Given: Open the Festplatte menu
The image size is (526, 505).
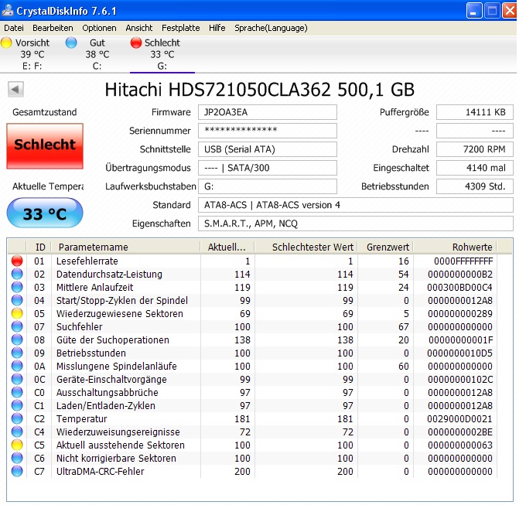Looking at the screenshot, I should coord(180,28).
